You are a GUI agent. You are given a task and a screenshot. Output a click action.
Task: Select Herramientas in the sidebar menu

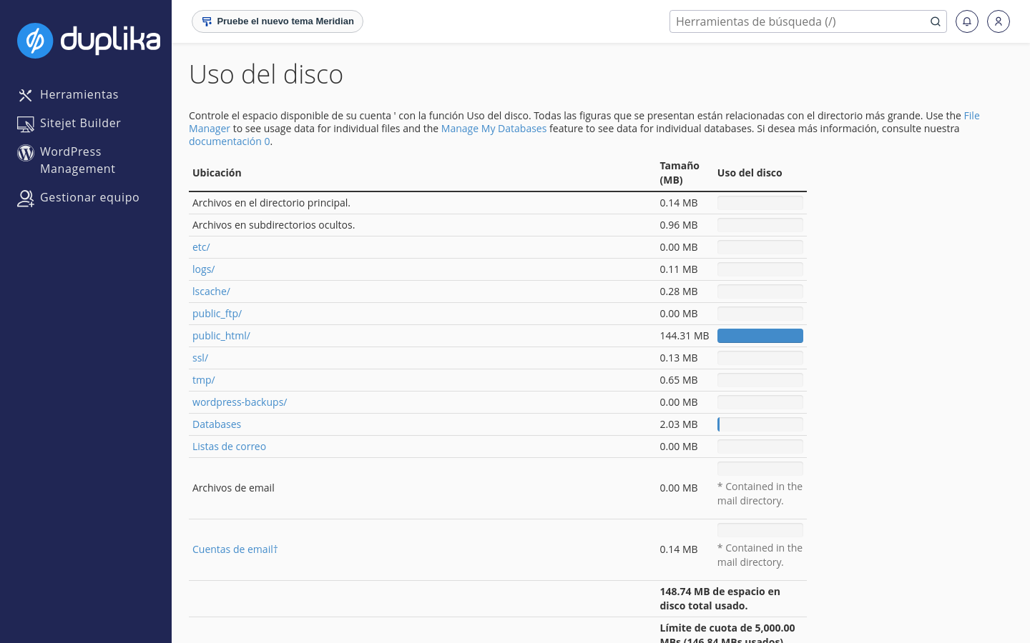pos(79,94)
